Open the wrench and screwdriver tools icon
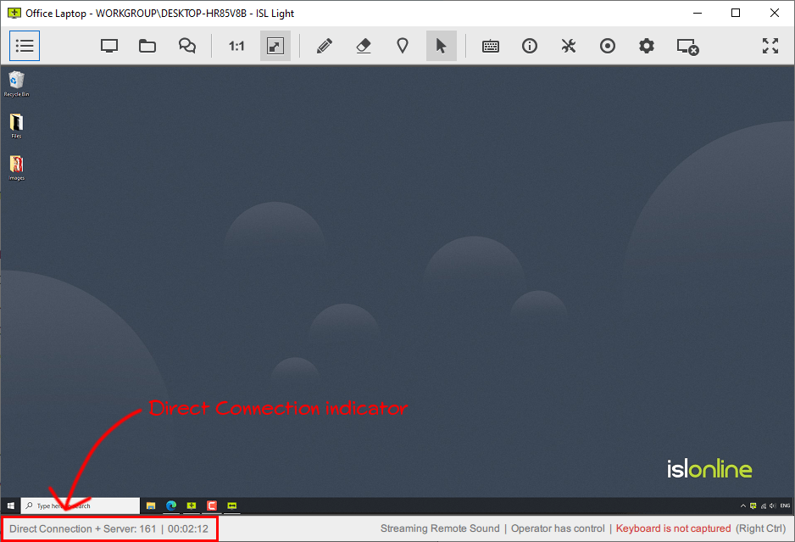Image resolution: width=795 pixels, height=542 pixels. coord(569,46)
